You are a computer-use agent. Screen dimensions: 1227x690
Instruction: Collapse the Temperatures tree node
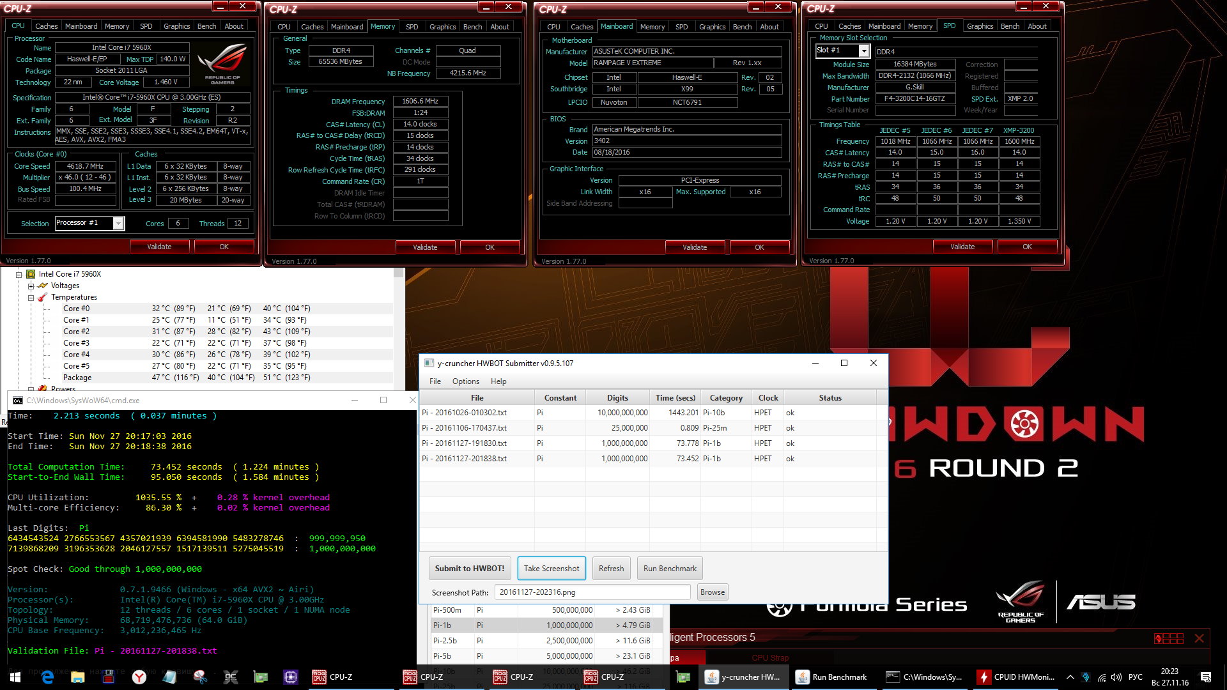pos(31,297)
